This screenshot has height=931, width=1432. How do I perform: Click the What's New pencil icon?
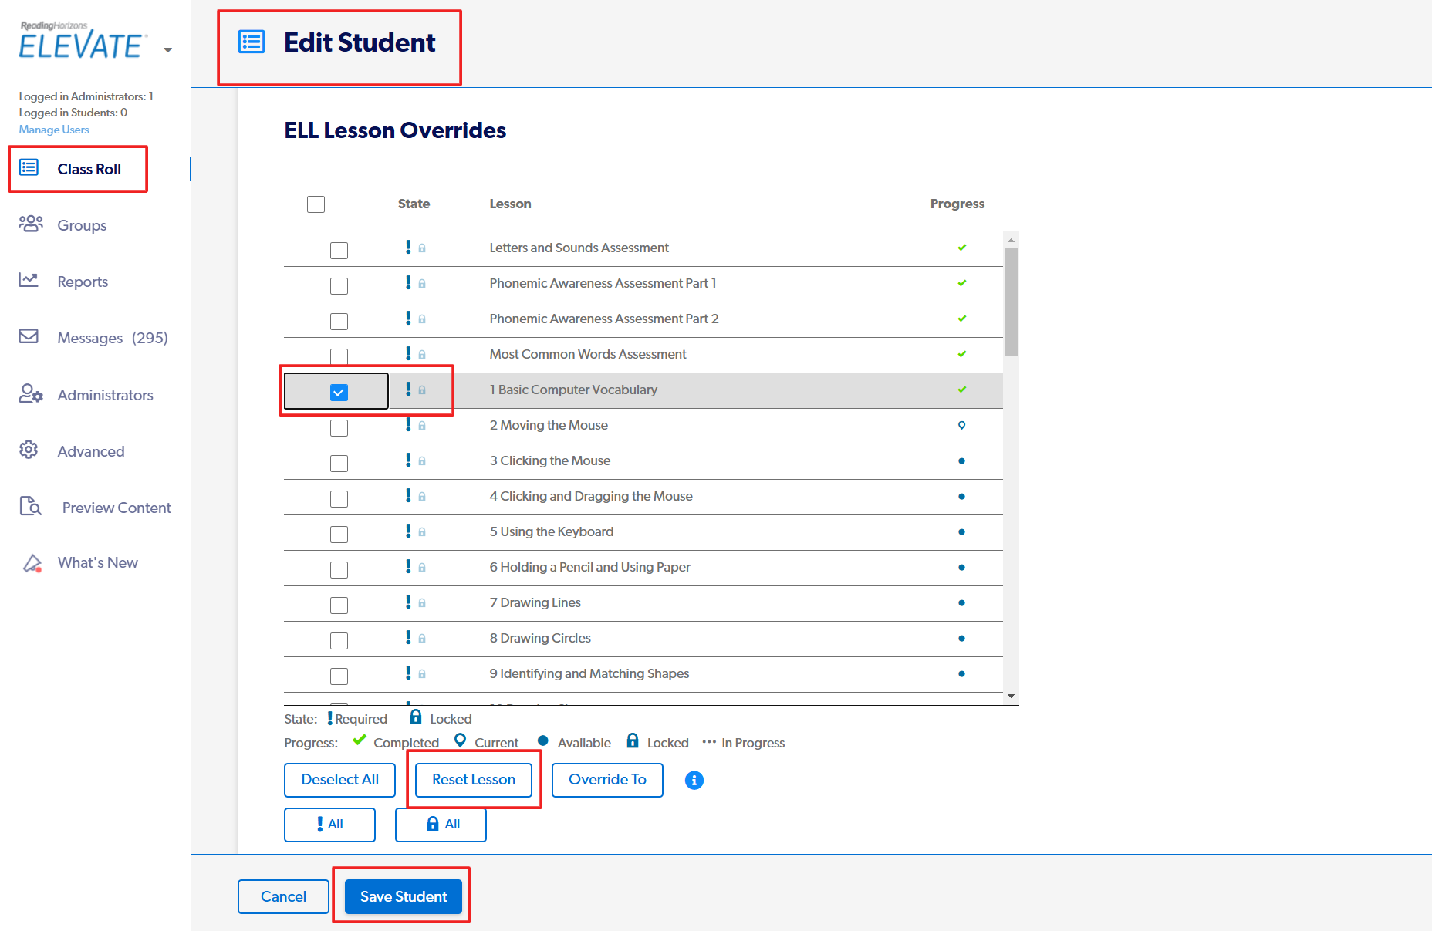pos(32,563)
